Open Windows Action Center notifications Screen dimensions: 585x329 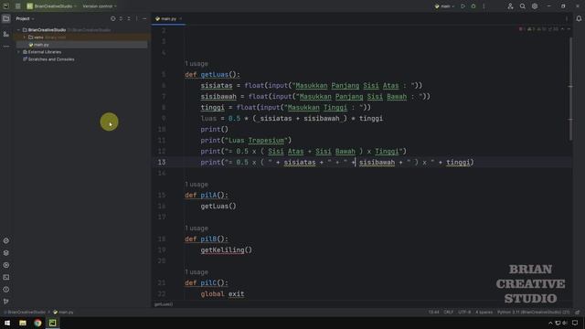pos(575,323)
